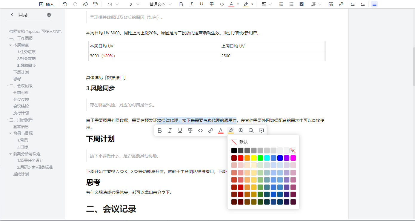Toggle italic in the top toolbar
This screenshot has width=415, height=221.
point(191,4)
